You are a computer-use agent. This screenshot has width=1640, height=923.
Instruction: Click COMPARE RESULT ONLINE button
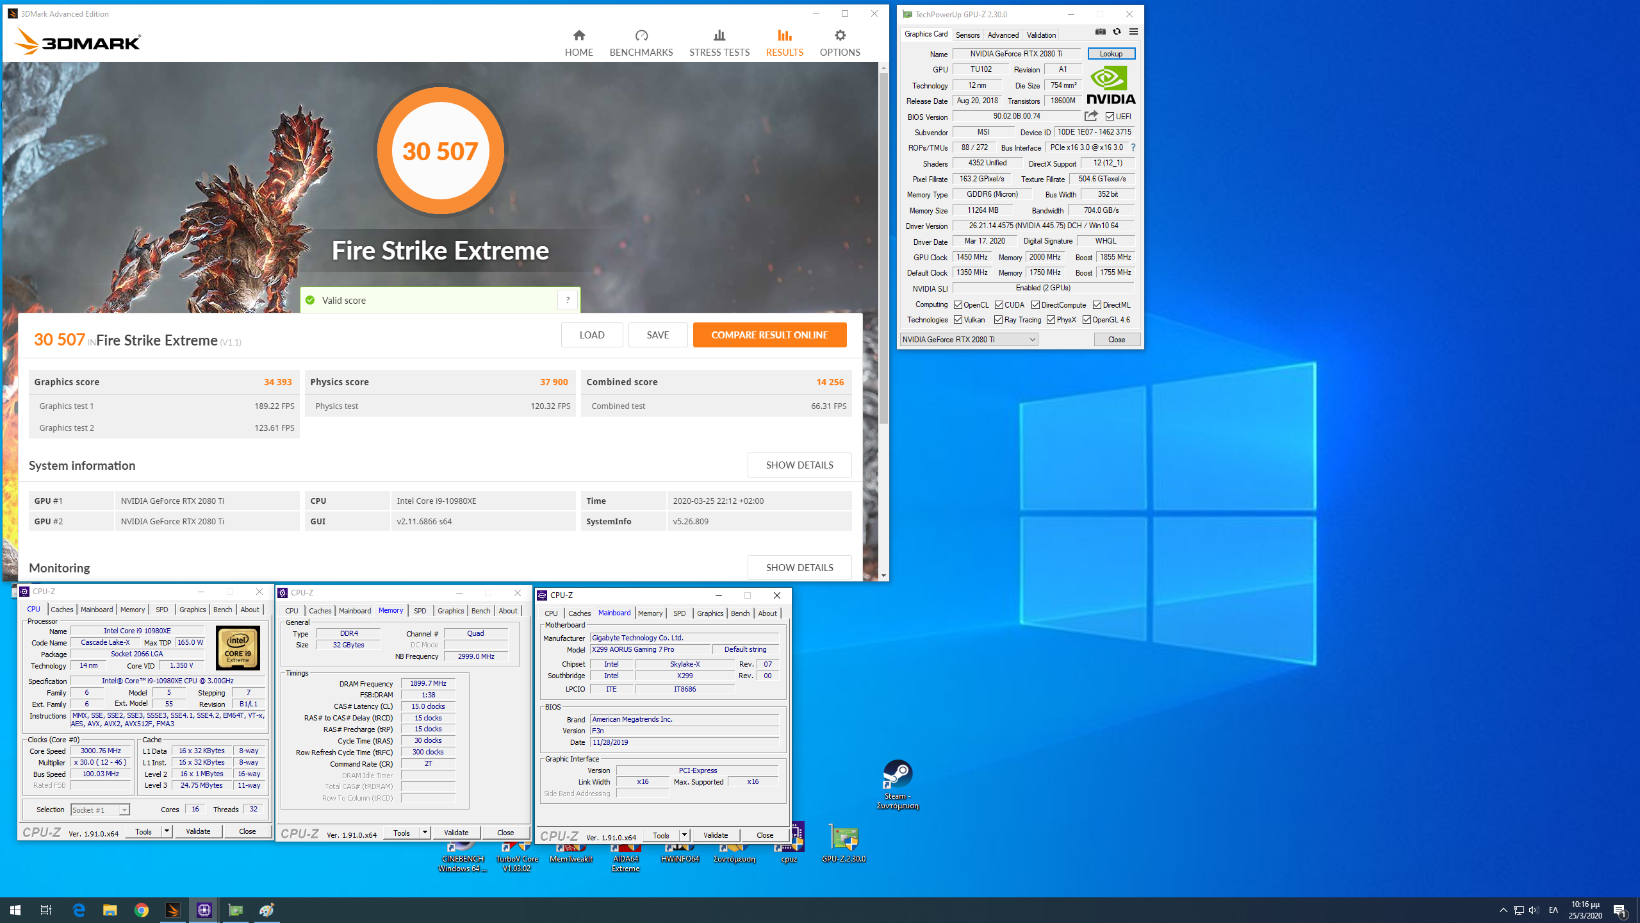(769, 335)
